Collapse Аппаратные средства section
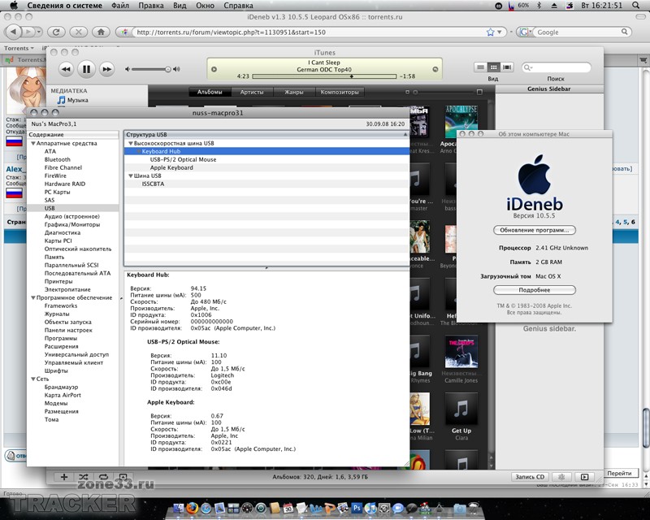Screen dimensions: 650x520 click(33, 144)
